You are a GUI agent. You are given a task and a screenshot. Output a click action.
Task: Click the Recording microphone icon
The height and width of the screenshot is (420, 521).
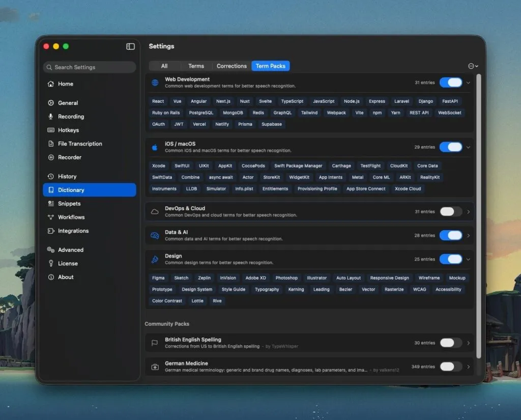(51, 117)
